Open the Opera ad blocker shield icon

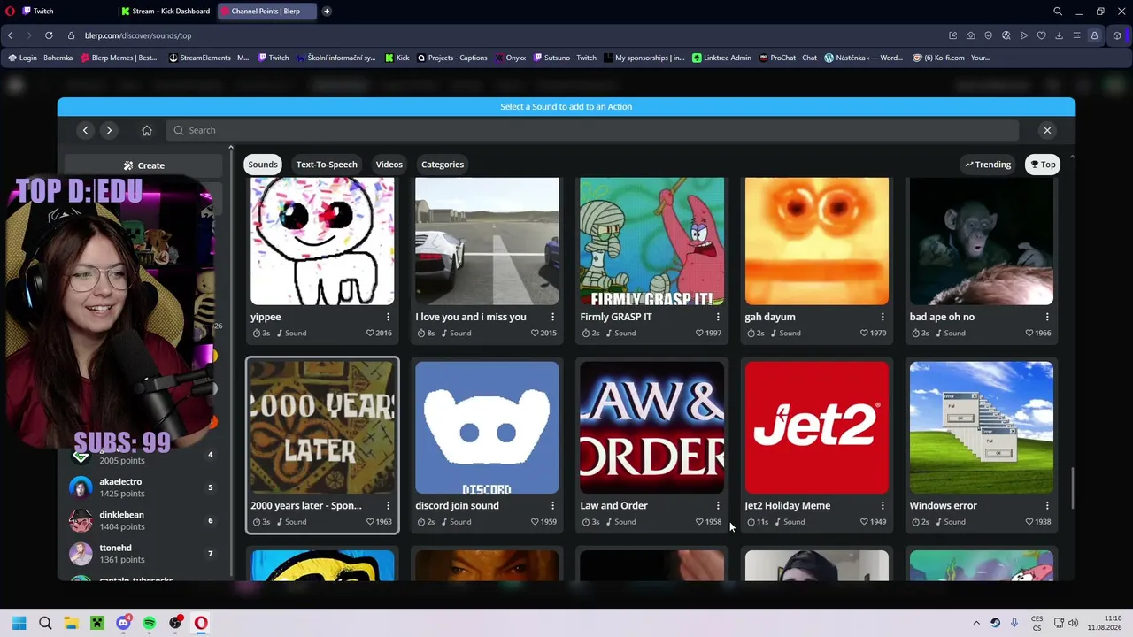[x=989, y=35]
